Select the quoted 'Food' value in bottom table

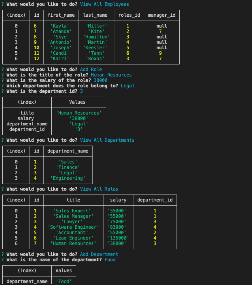(x=64, y=282)
